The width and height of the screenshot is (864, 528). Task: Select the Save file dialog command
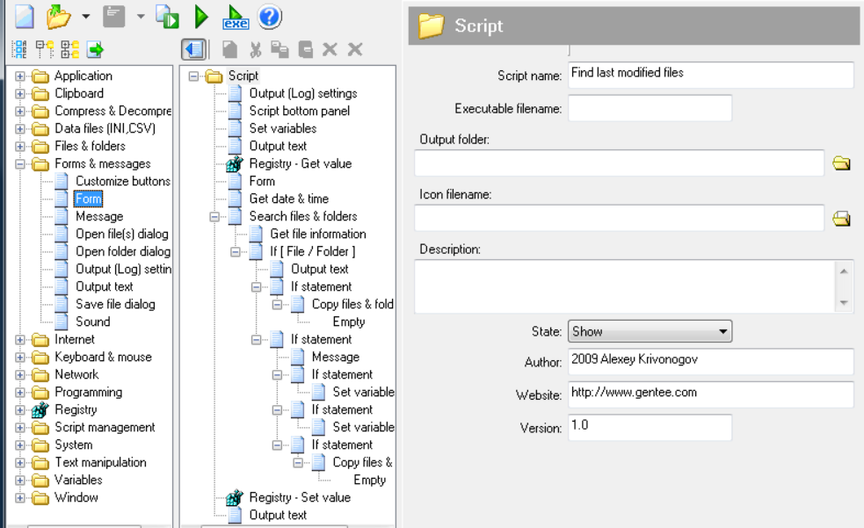115,305
